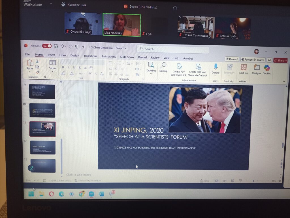This screenshot has height=218, width=290.
Task: Click the Present in Teams button
Action: pos(253,60)
